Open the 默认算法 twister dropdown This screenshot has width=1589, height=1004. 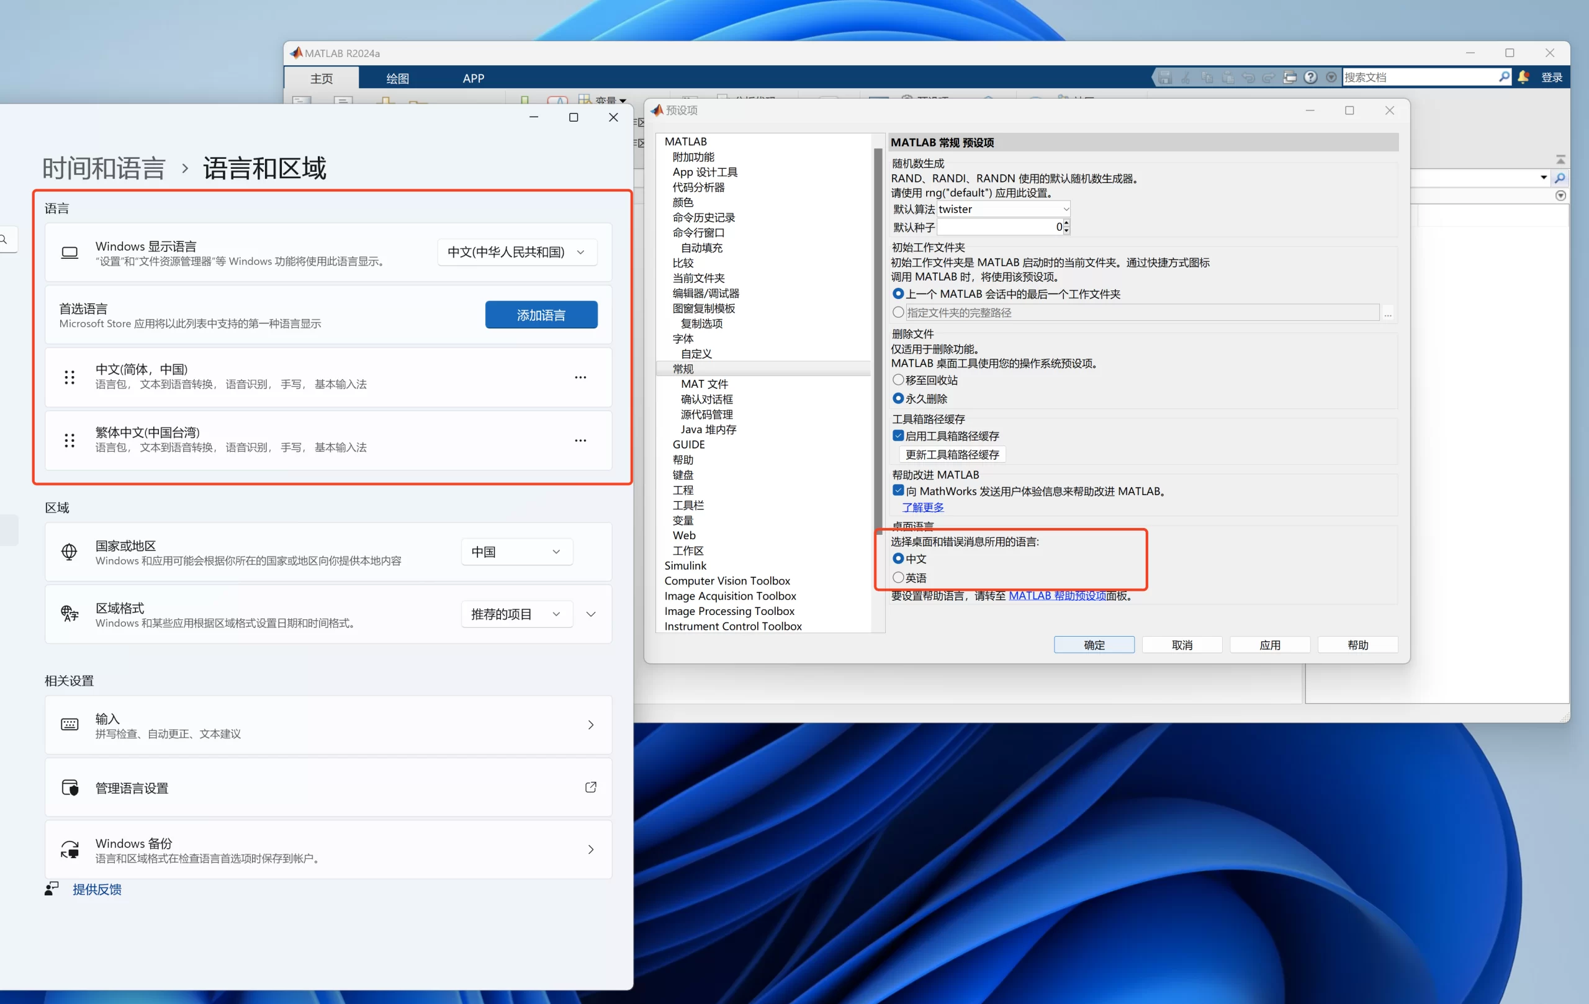point(1065,209)
